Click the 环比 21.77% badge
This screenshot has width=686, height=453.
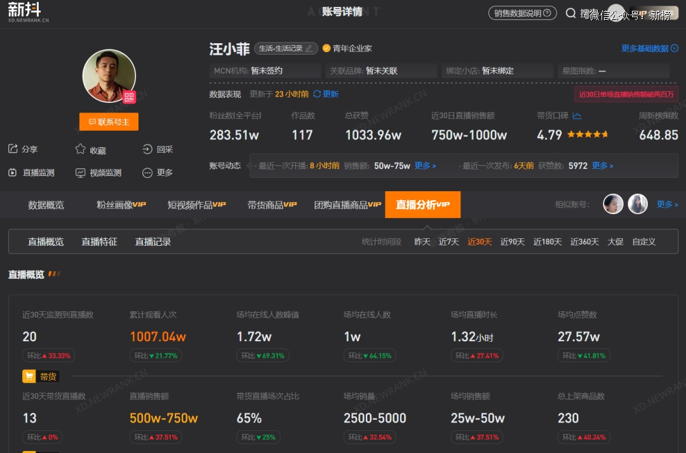[x=156, y=356]
